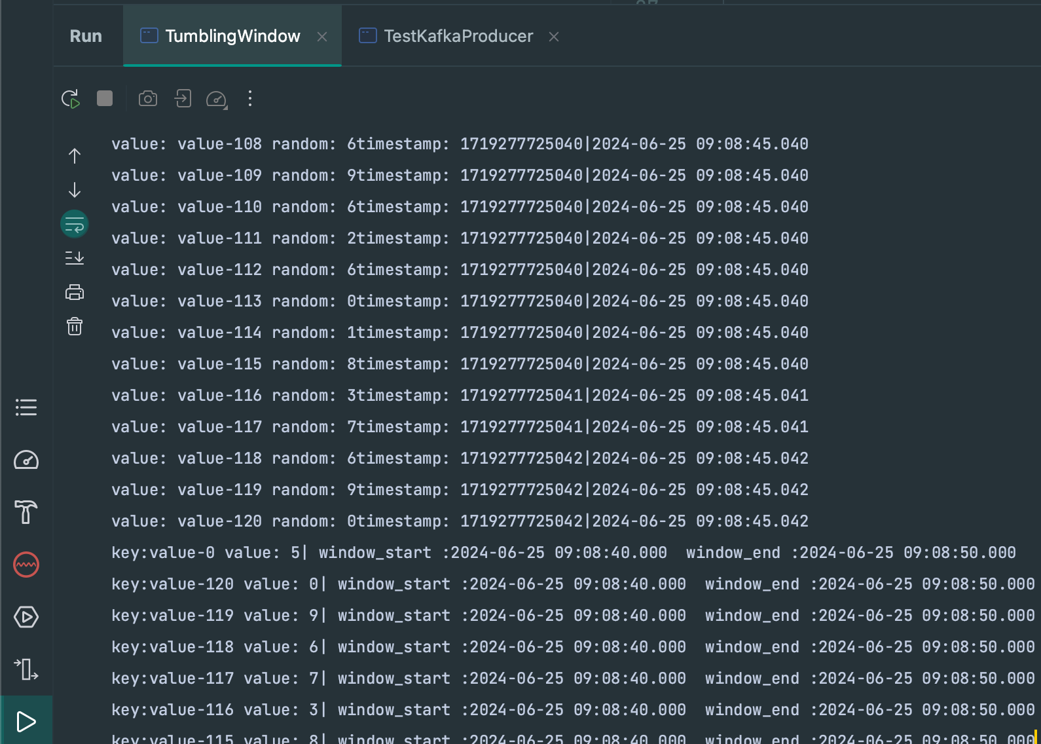Click the console line 'value-112 random: 6'
1041x744 pixels.
[x=460, y=269]
